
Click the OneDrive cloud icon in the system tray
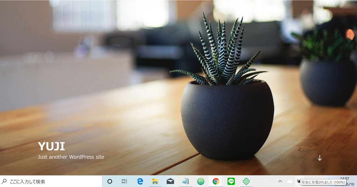[x=290, y=181]
